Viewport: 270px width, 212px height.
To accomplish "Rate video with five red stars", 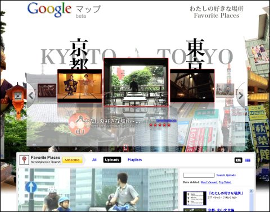I will click(x=160, y=125).
